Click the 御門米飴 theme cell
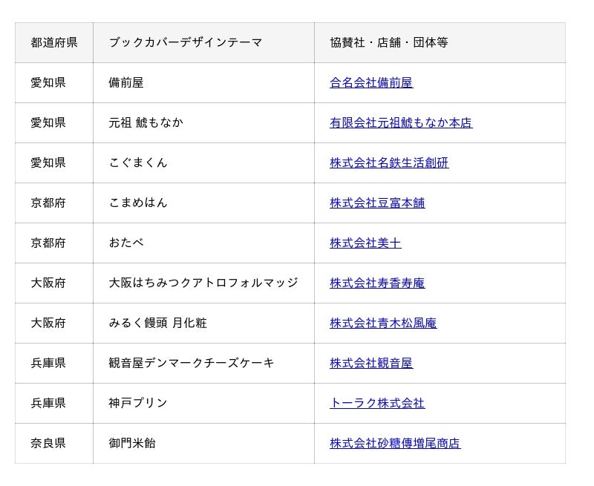Screen dimensions: 594x486 [203, 443]
